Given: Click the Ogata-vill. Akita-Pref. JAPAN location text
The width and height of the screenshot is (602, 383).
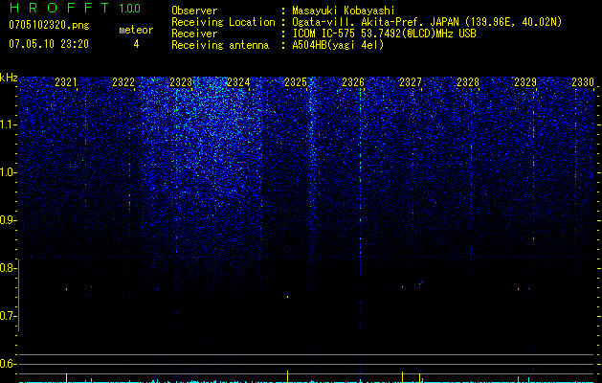Looking at the screenshot, I should point(426,22).
